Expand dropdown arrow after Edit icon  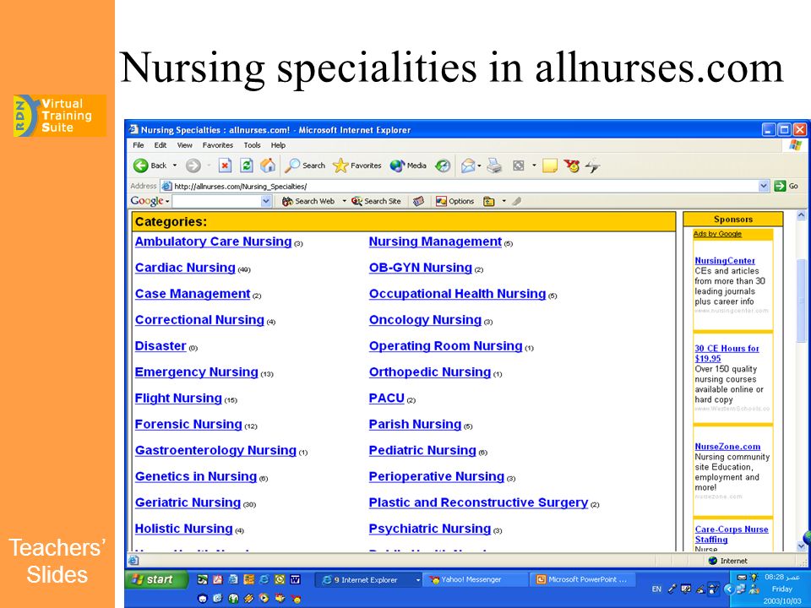[x=534, y=166]
